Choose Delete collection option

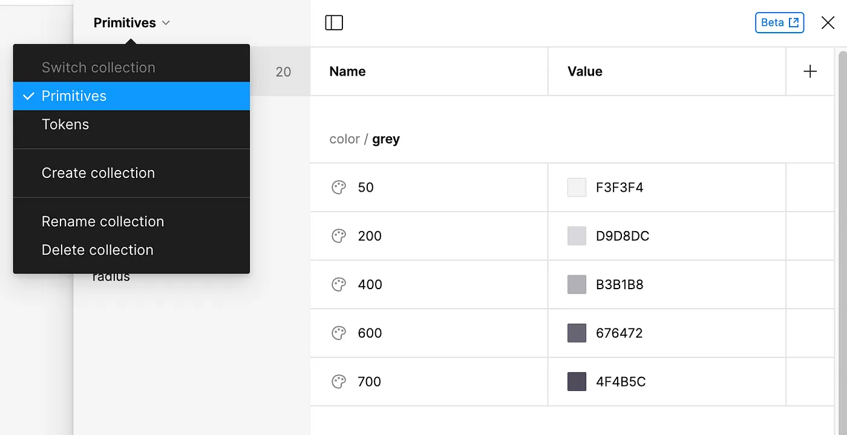click(97, 250)
